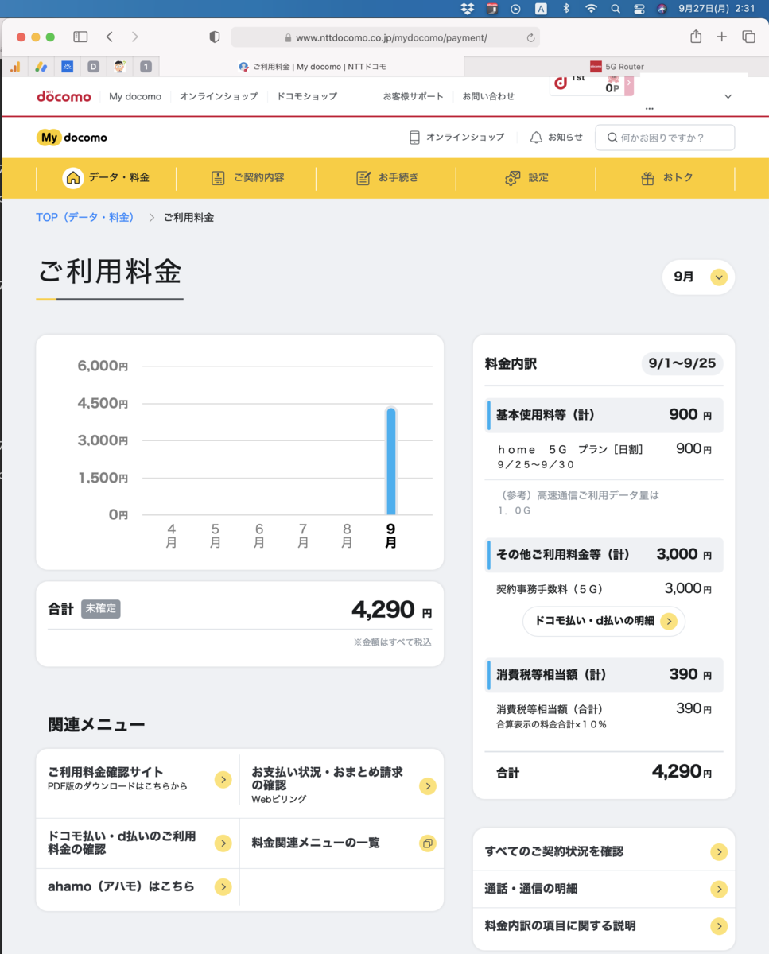Select the データ・料金 menu tab

point(107,178)
